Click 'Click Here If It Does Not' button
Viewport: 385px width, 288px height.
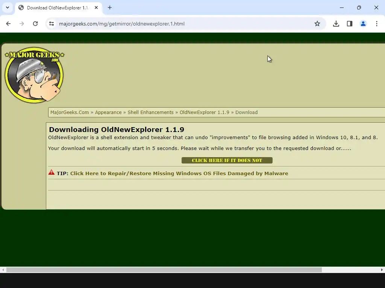point(227,160)
